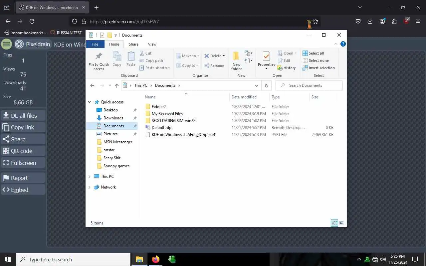Image resolution: width=426 pixels, height=266 pixels.
Task: Click Edit in the Open group
Action: [284, 61]
